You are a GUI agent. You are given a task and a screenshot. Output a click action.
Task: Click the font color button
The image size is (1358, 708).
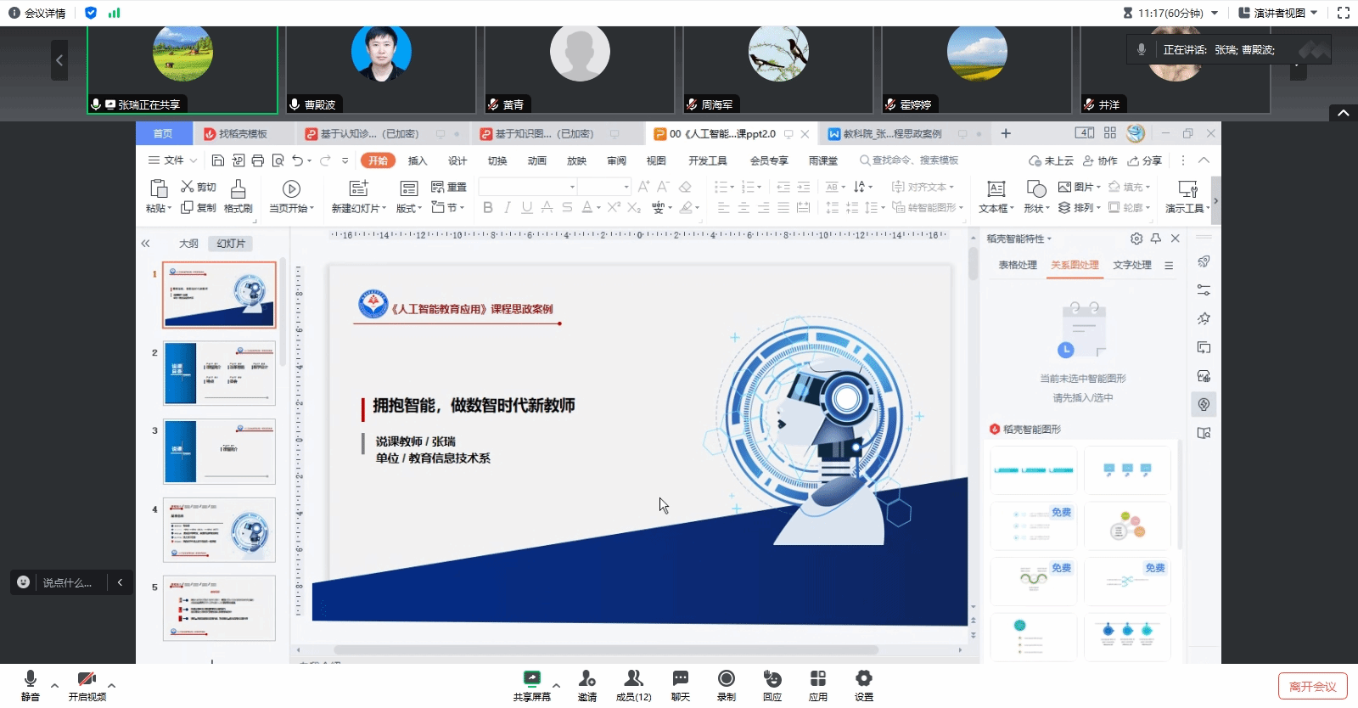(586, 207)
